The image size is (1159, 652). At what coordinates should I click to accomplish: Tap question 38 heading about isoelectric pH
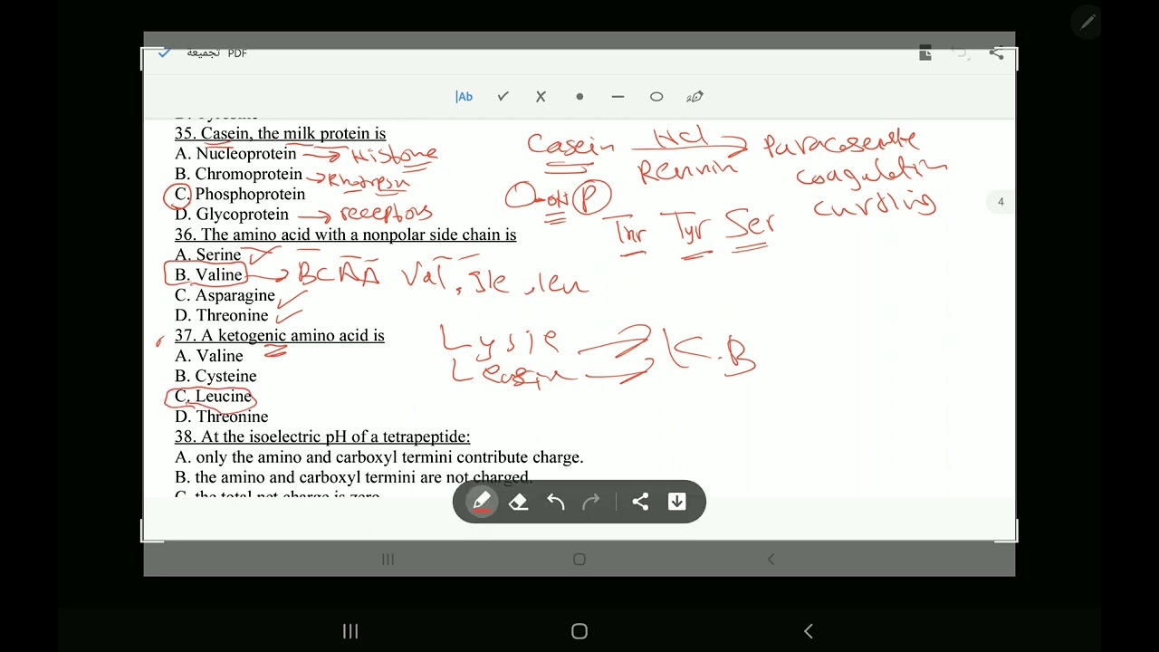322,436
